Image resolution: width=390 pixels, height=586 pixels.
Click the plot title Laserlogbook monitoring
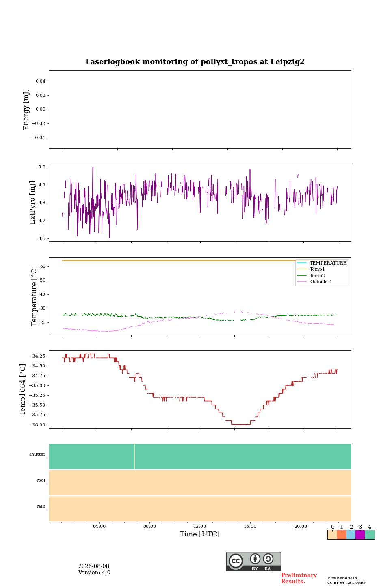point(195,62)
